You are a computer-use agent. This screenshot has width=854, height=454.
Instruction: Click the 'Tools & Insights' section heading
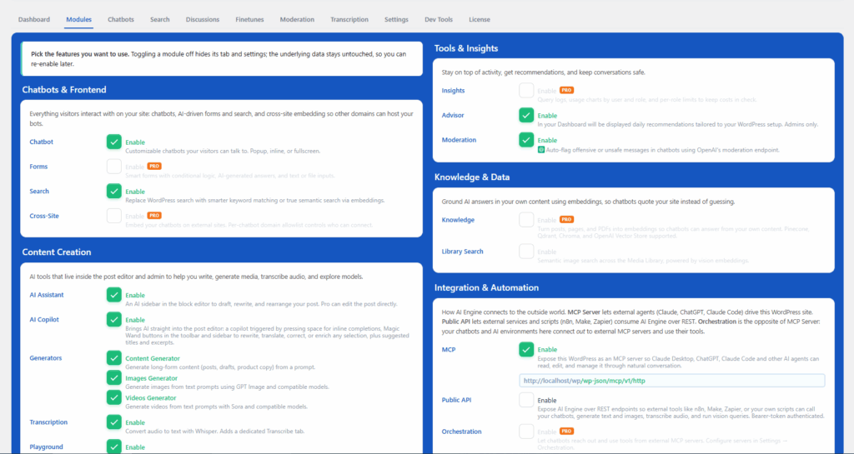[466, 47]
